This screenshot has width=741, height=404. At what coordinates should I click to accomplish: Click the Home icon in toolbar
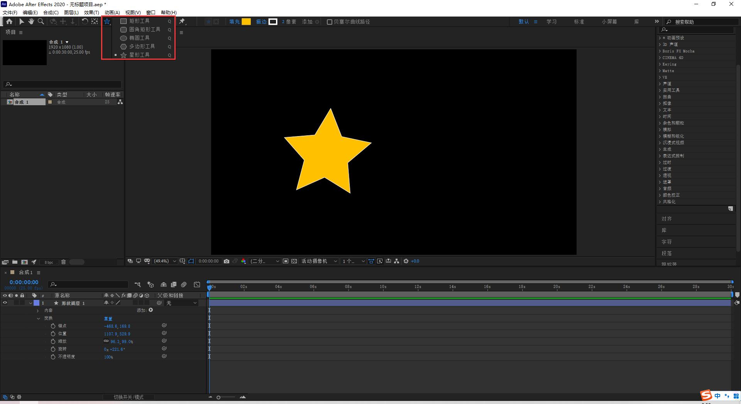(9, 22)
